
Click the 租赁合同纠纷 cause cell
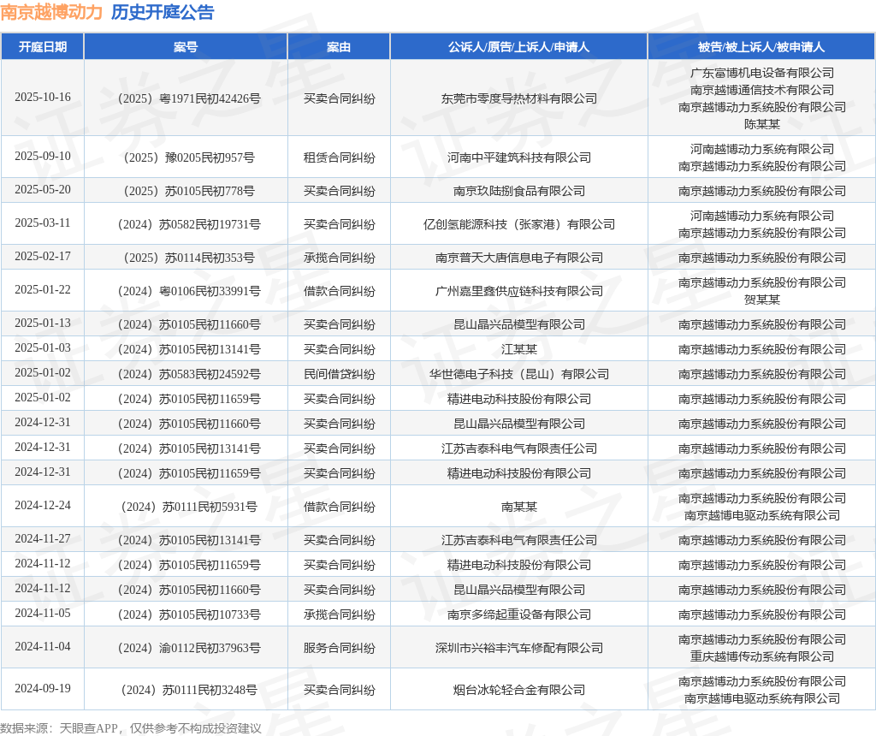339,157
